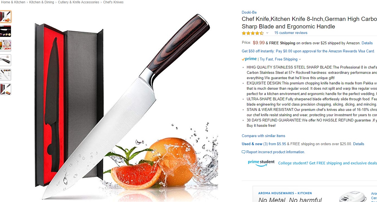Image resolution: width=377 pixels, height=202 pixels.
Task: Click Compare with similar items
Action: [264, 136]
